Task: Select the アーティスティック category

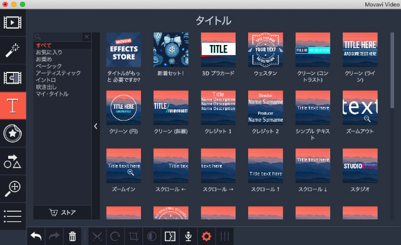Action: coord(58,73)
